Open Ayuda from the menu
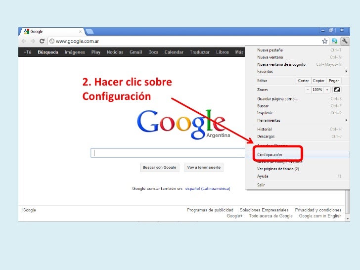Image resolution: width=360 pixels, height=270 pixels. 298,176
